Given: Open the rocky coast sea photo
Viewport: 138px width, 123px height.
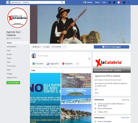Looking at the screenshot, I should [x=76, y=113].
